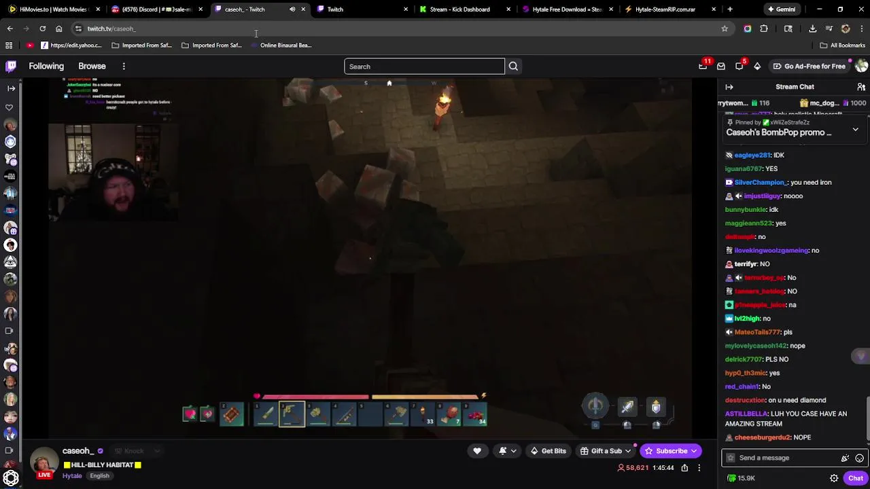
Task: Click Go Ad-Free for Free
Action: (x=809, y=66)
